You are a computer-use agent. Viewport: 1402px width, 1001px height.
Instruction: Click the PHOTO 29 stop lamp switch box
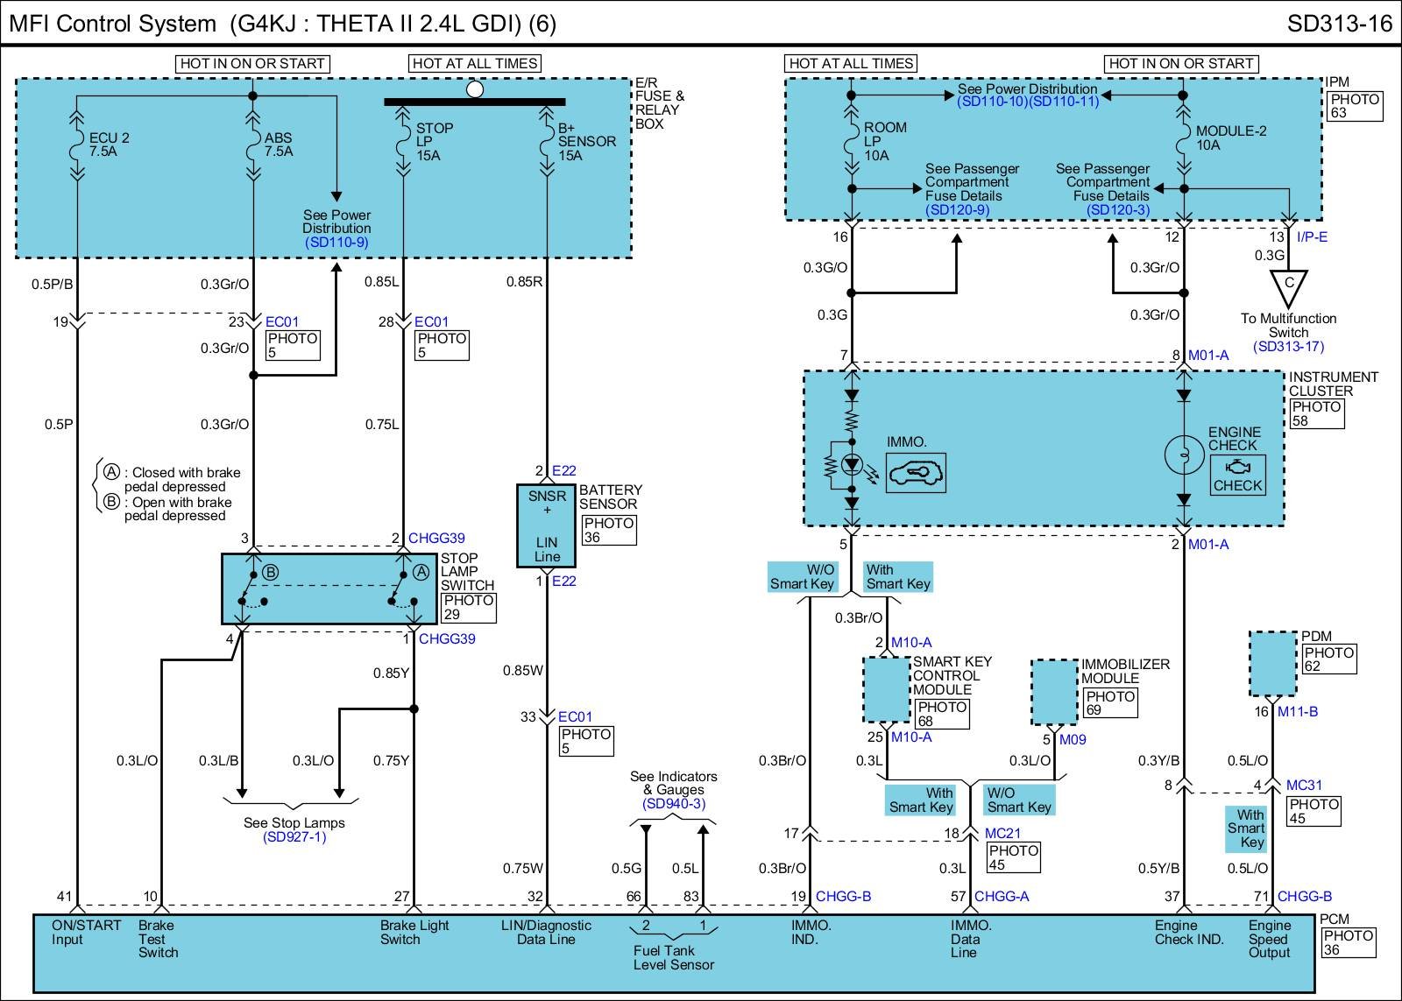coord(469,607)
